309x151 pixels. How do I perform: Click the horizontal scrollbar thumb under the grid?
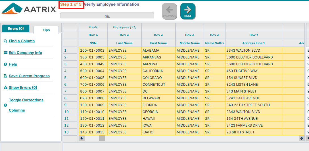coord(102,138)
